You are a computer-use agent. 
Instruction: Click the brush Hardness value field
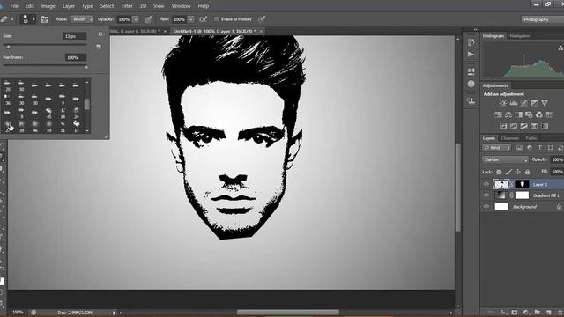76,57
